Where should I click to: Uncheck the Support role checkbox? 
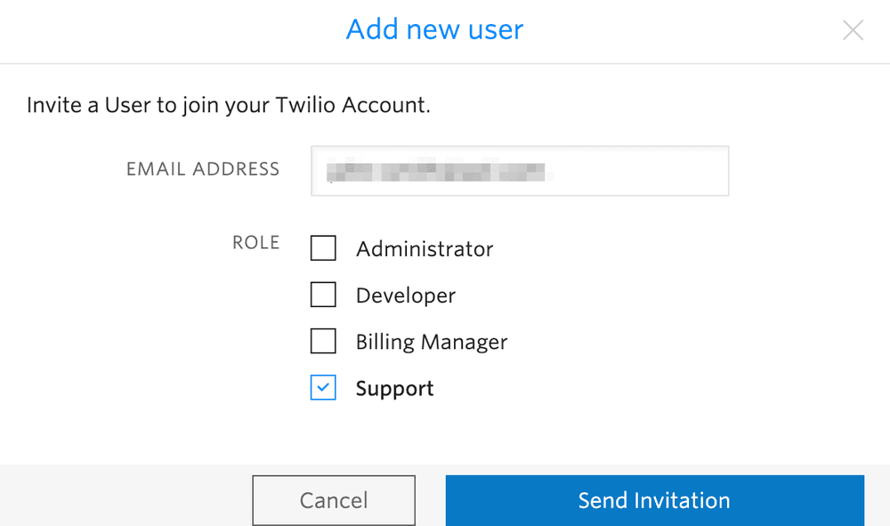(x=323, y=388)
